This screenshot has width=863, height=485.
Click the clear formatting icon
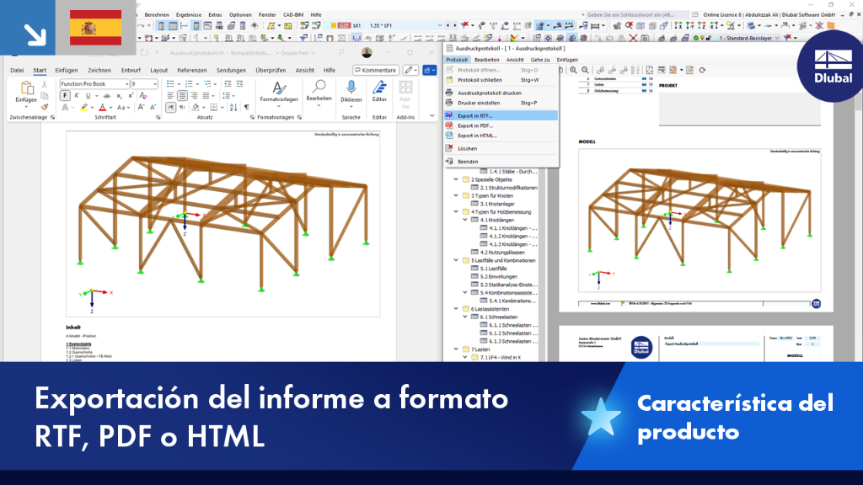tap(143, 96)
